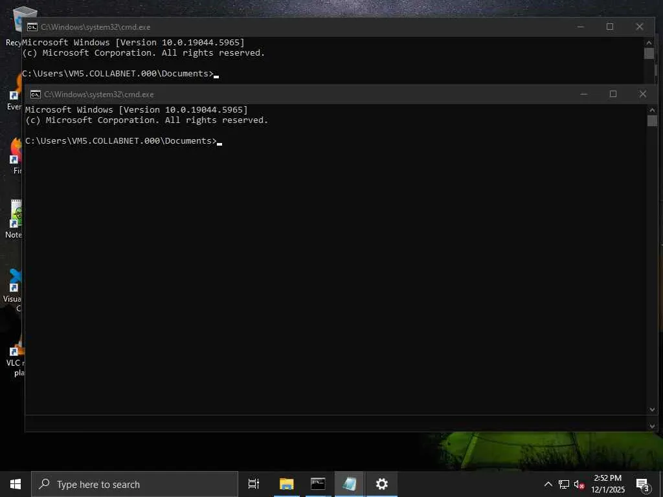The width and height of the screenshot is (663, 497).
Task: Click the prompt path in back cmd window
Action: coord(118,74)
